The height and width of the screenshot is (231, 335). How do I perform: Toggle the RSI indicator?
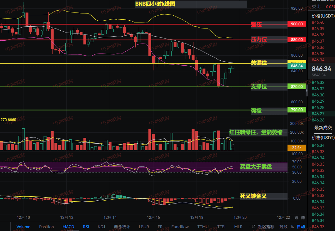86,227
